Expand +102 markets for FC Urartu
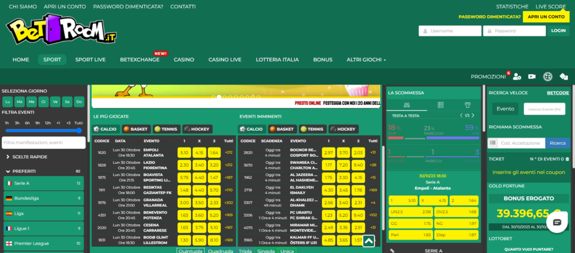 coord(373,215)
